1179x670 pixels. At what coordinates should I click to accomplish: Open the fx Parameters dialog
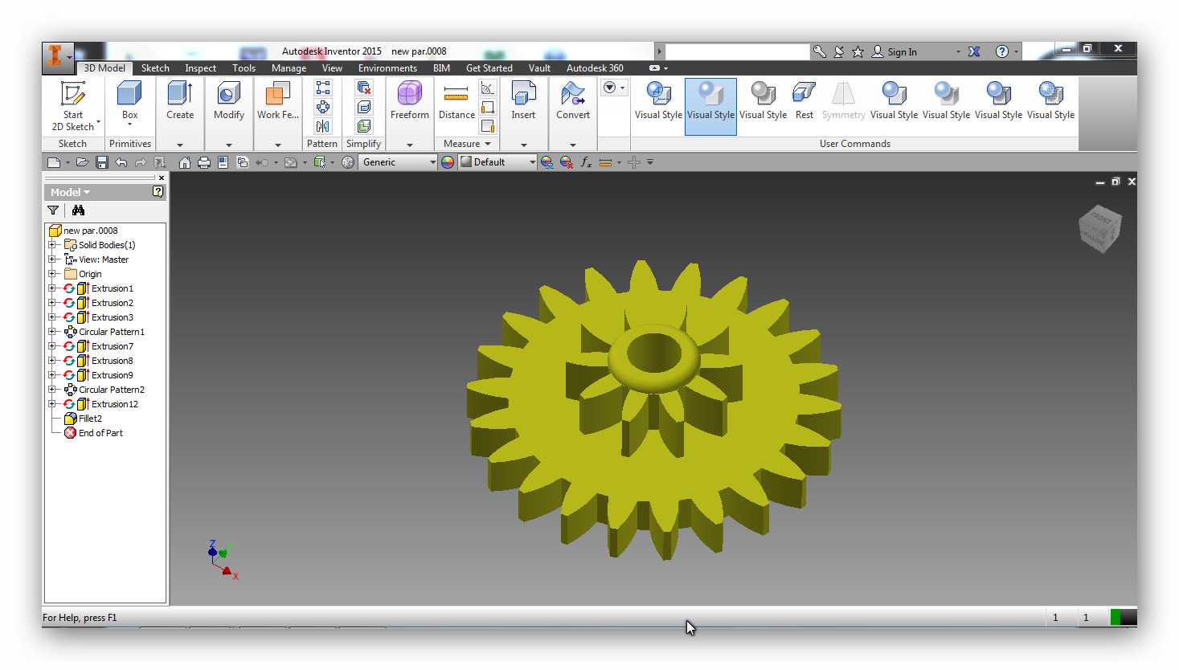(x=586, y=162)
